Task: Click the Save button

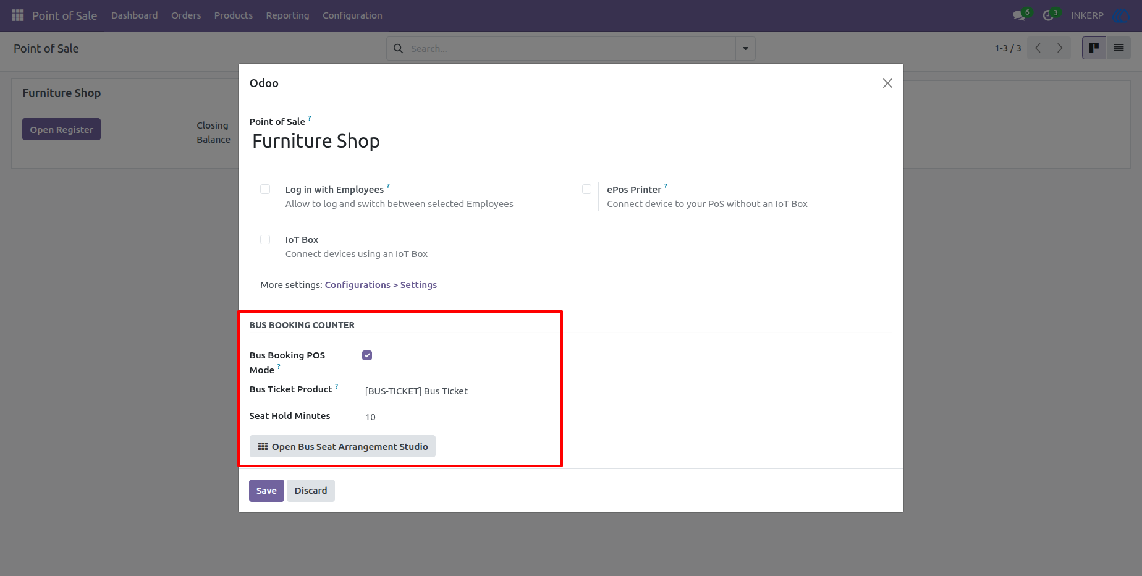Action: pyautogui.click(x=266, y=491)
